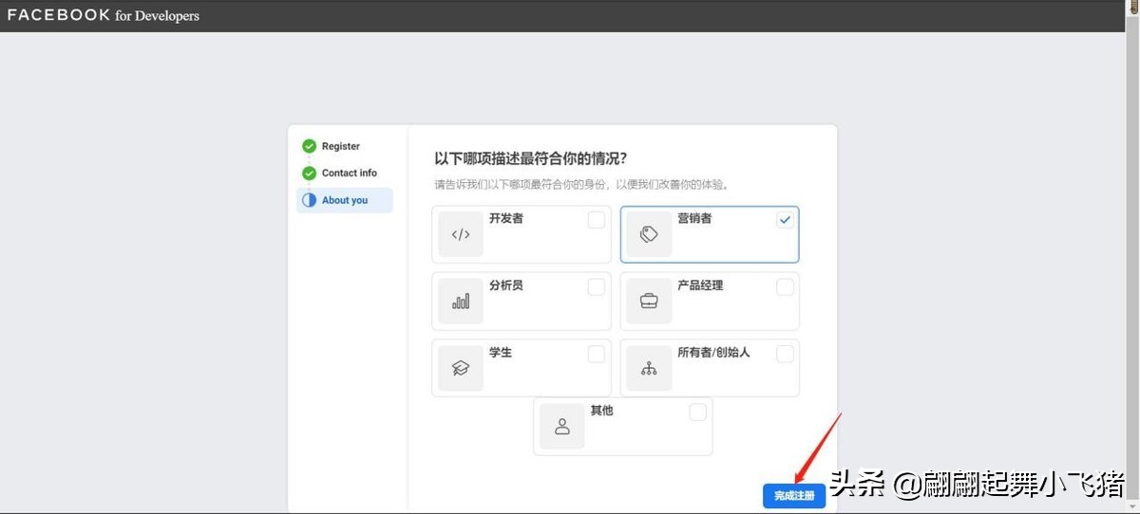The image size is (1140, 514).
Task: Click the developer code brackets icon
Action: click(x=461, y=234)
